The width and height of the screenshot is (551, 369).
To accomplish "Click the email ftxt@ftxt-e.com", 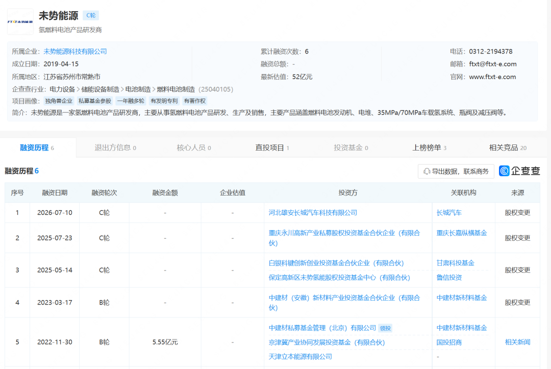I will click(x=493, y=64).
